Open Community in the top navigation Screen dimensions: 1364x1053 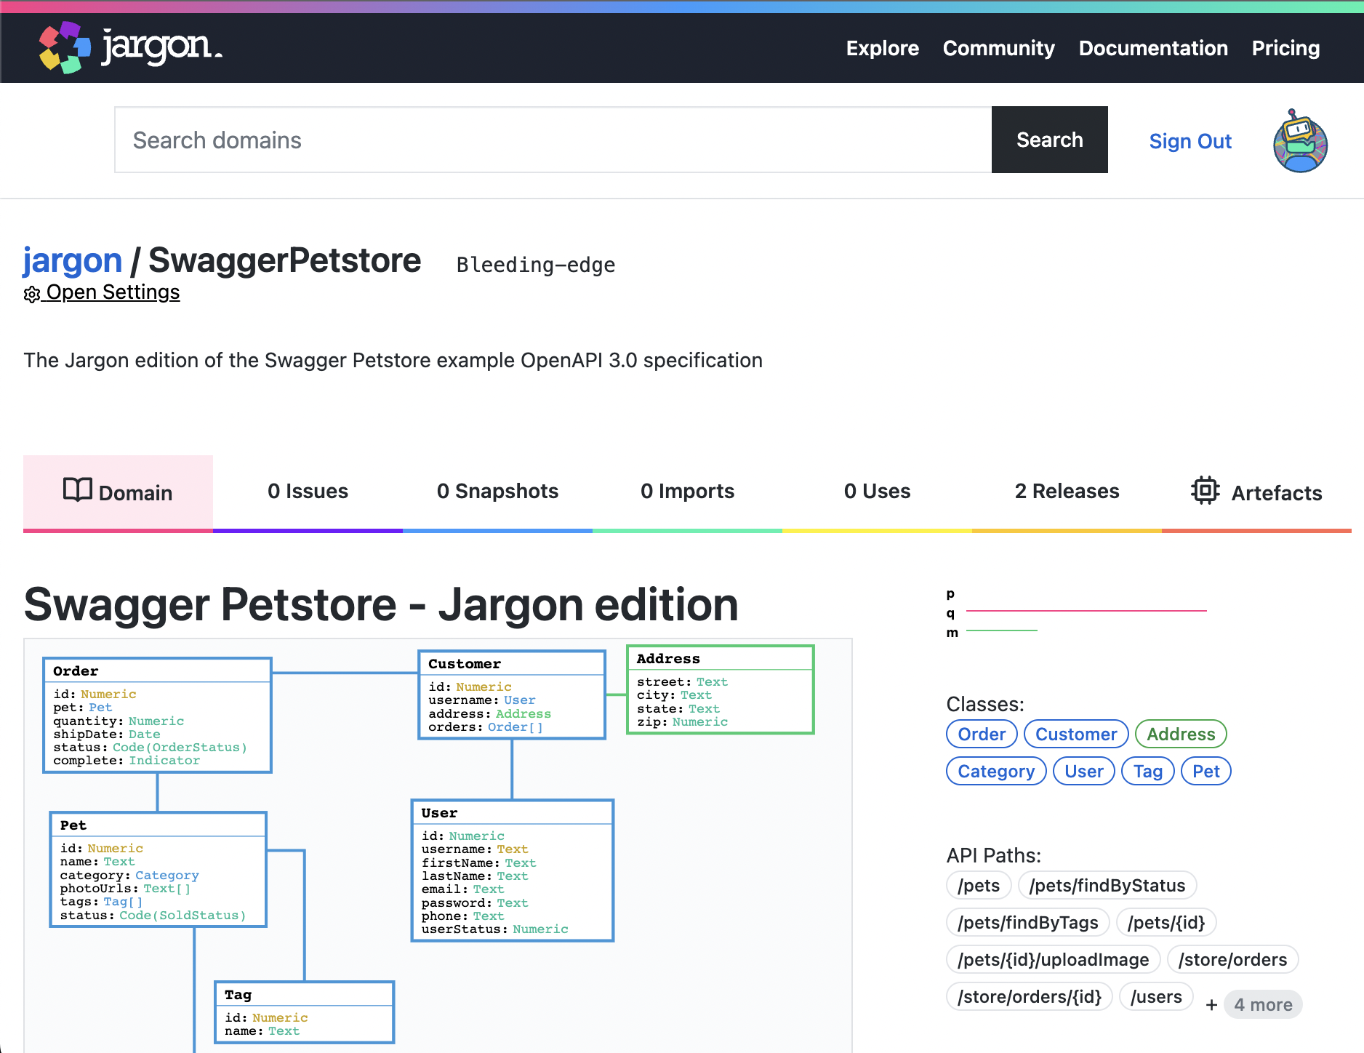pyautogui.click(x=999, y=48)
